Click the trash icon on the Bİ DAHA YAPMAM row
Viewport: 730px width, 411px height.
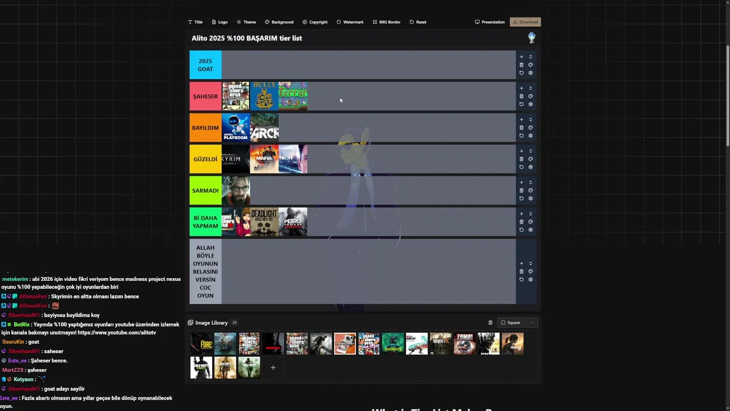[521, 221]
